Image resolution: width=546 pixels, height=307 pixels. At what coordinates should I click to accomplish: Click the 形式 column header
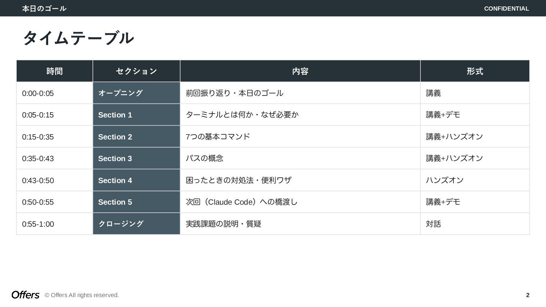(x=475, y=71)
